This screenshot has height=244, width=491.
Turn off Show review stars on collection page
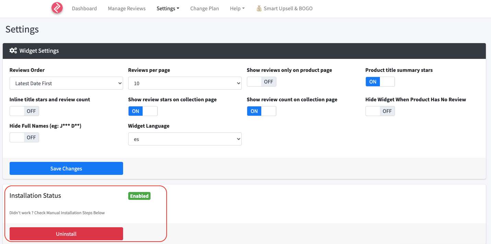tap(143, 111)
